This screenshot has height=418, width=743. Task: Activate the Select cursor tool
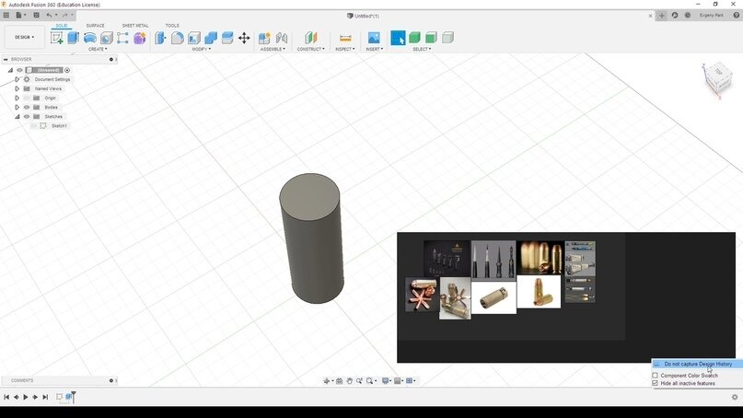click(x=398, y=38)
